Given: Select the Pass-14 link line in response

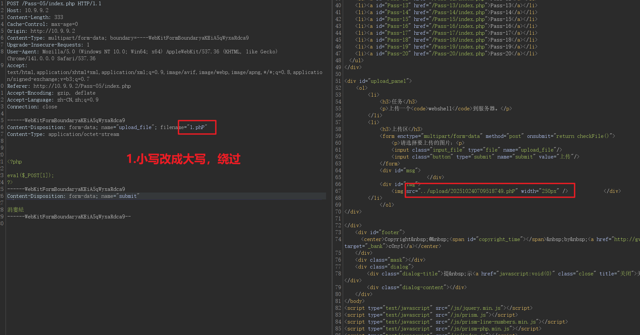Looking at the screenshot, I should click(447, 12).
